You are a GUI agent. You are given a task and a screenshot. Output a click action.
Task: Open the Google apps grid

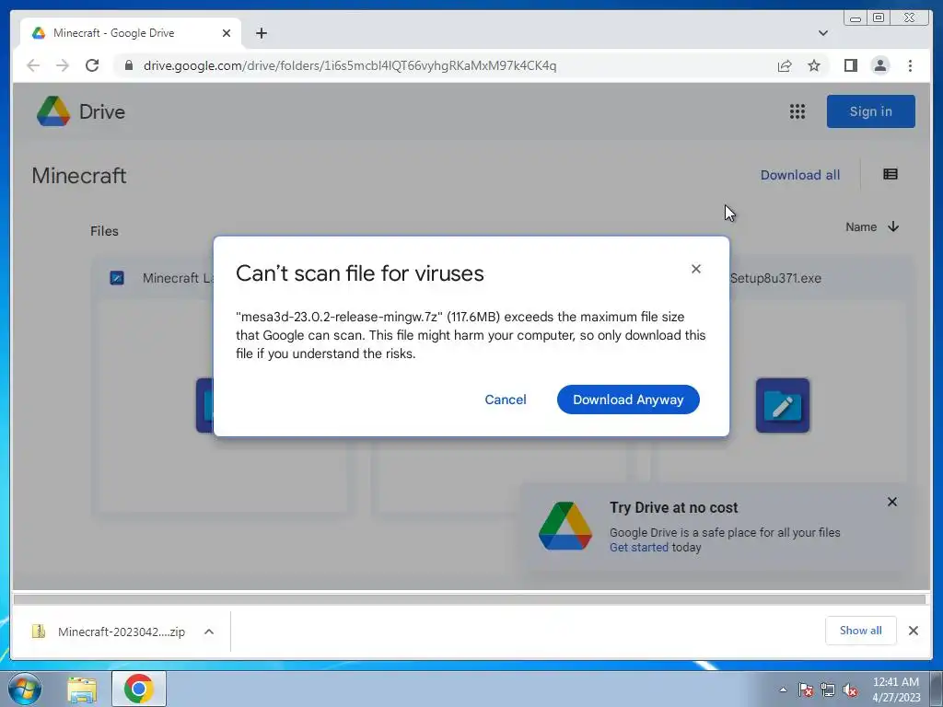click(x=797, y=111)
